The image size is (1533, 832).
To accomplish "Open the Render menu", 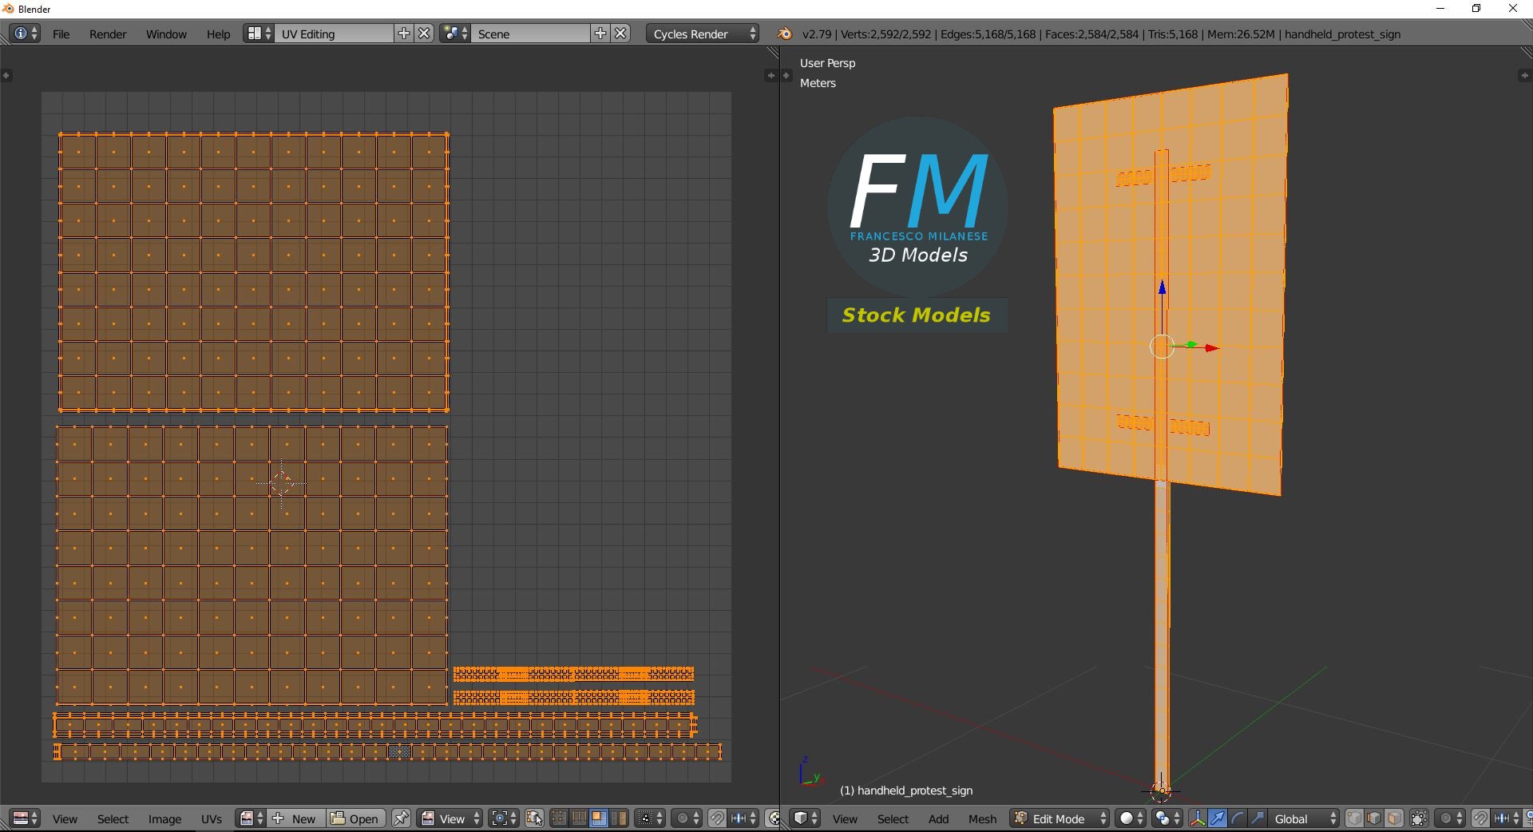I will [x=108, y=34].
